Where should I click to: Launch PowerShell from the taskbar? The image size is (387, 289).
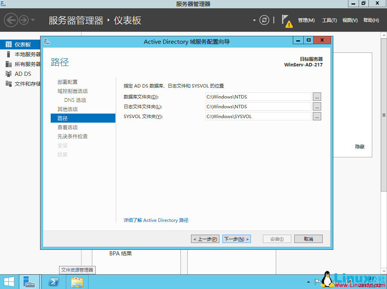[x=53, y=281]
